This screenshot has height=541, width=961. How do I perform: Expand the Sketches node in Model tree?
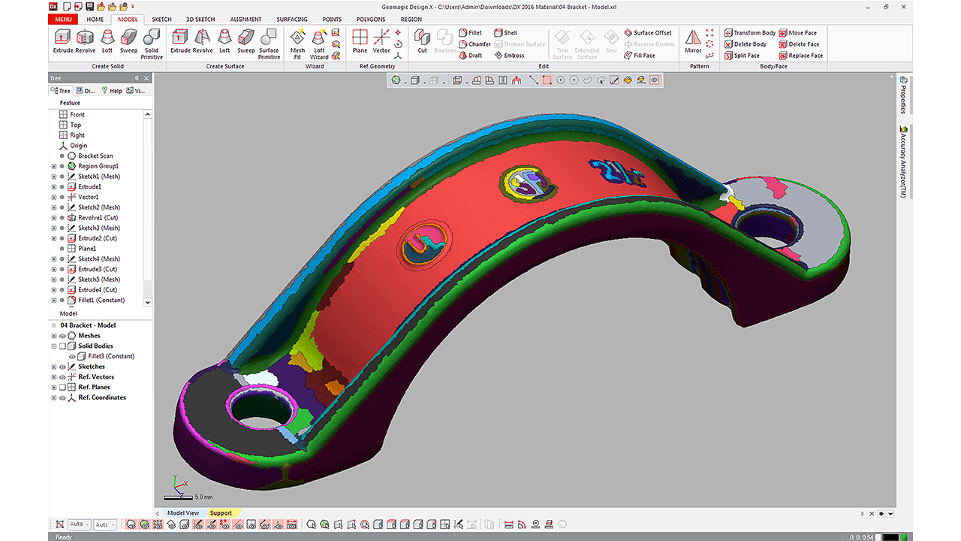coord(53,367)
